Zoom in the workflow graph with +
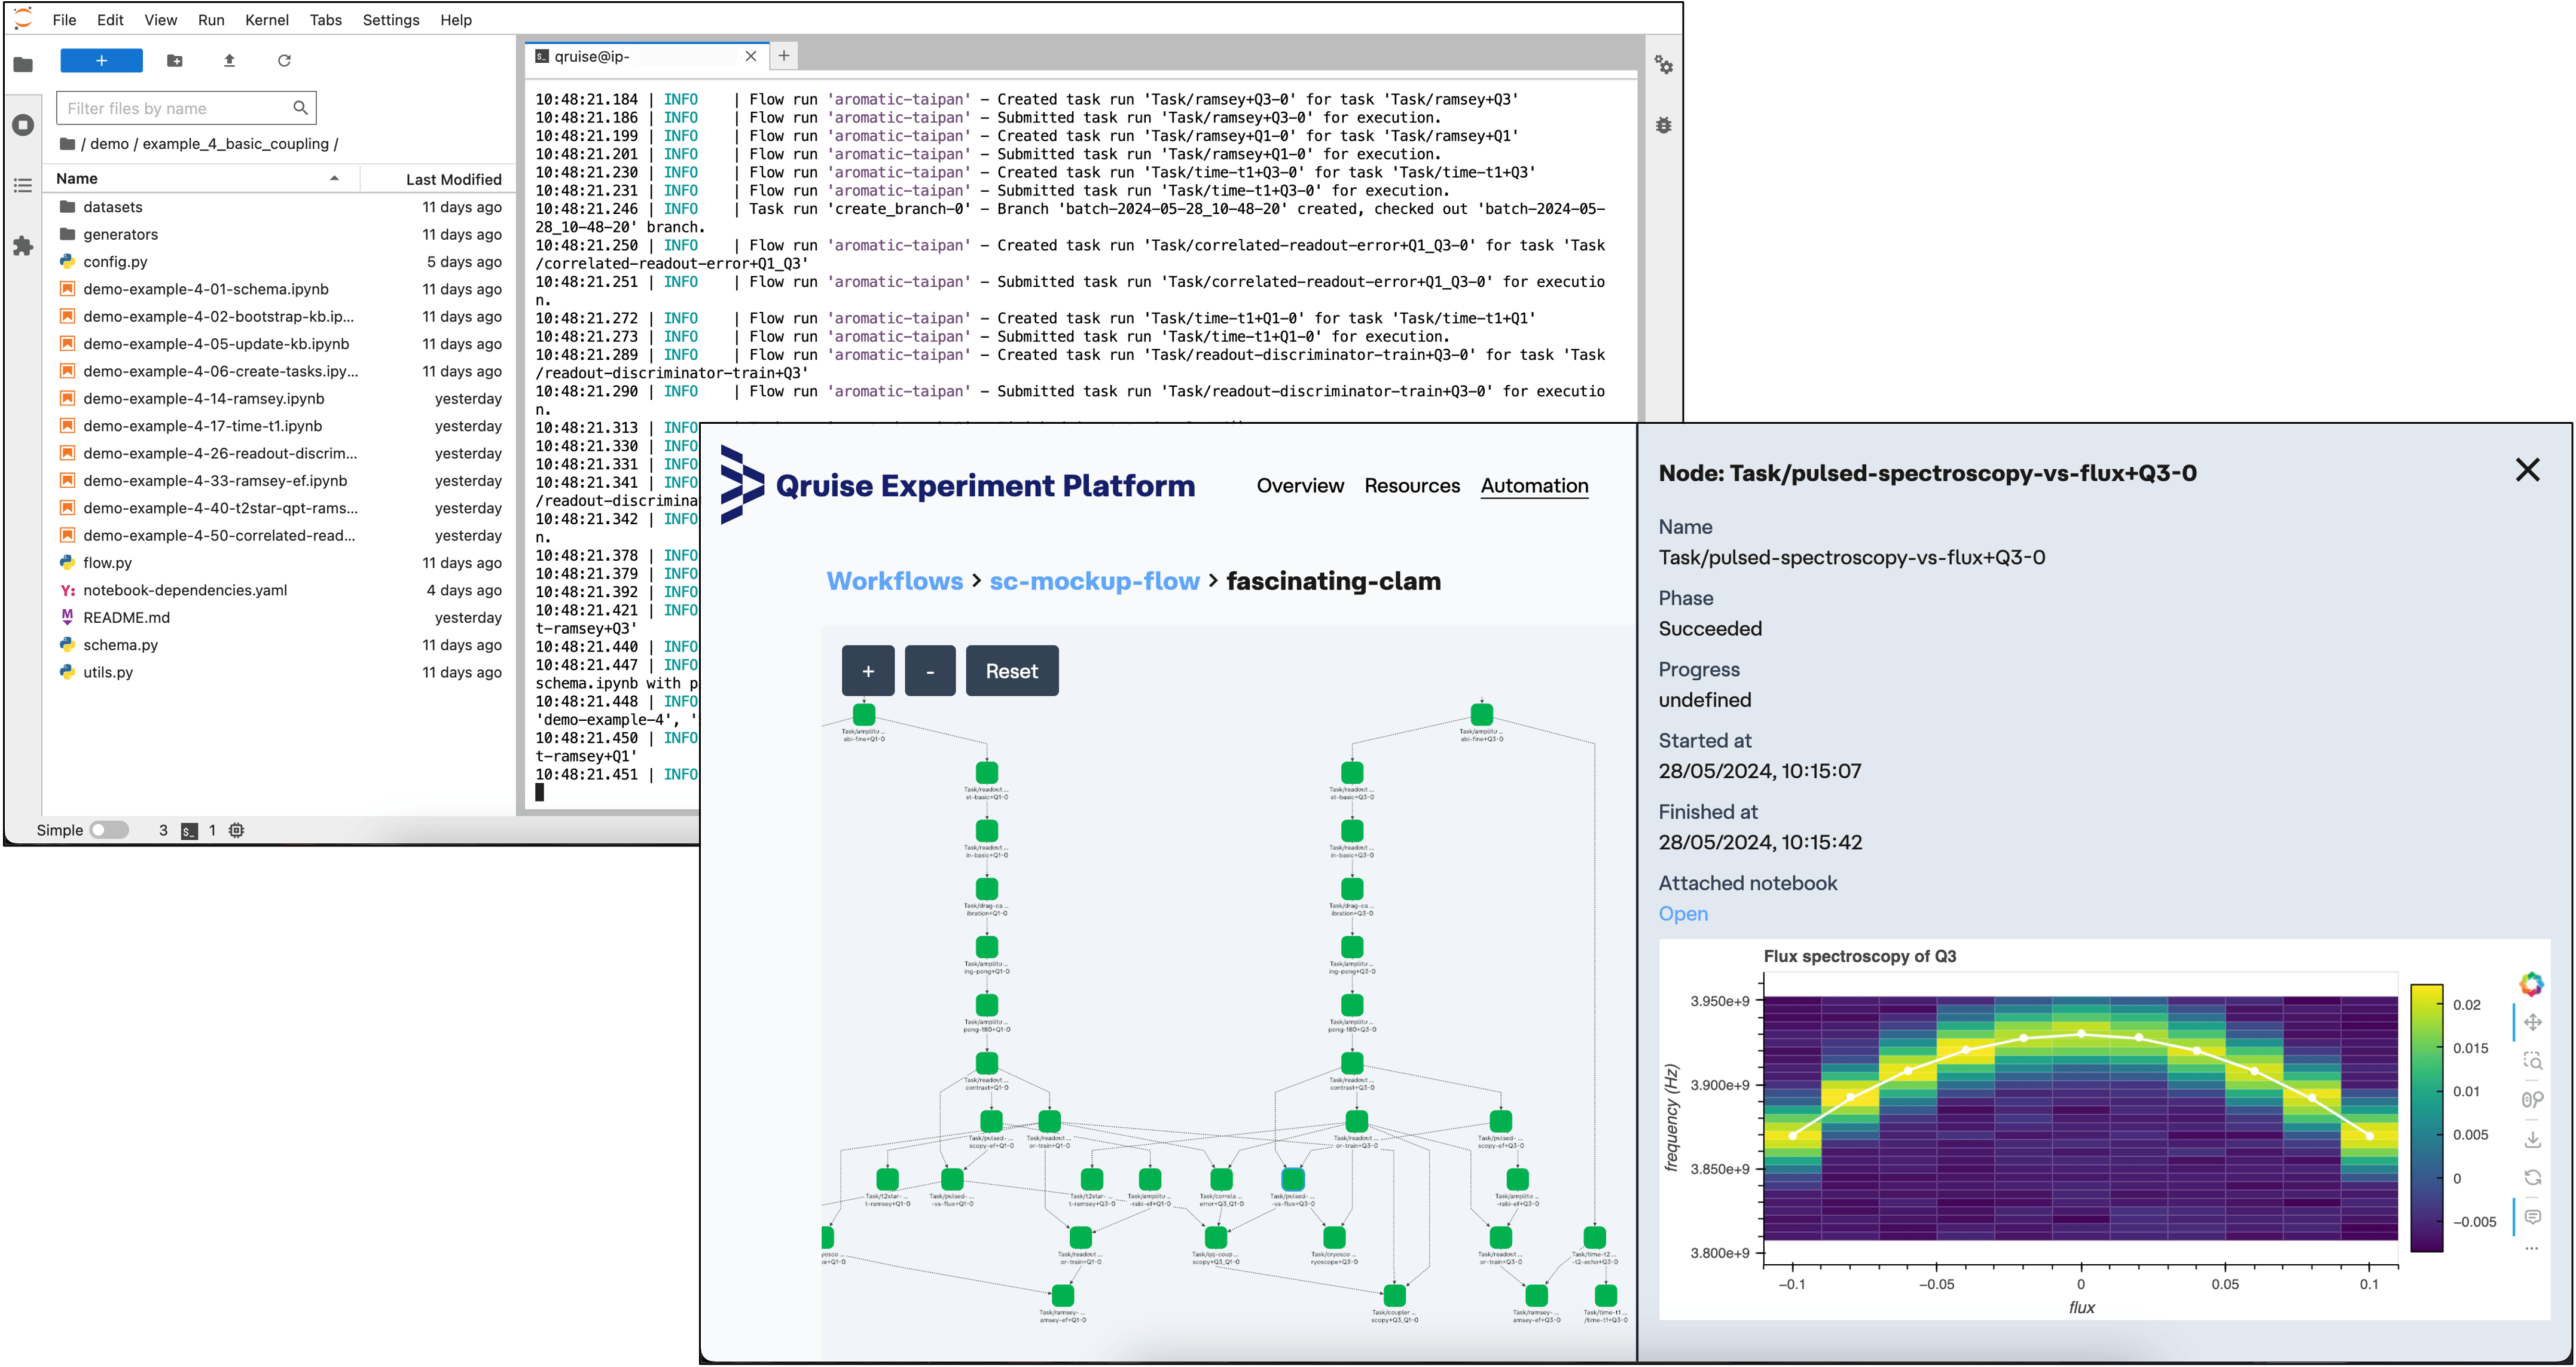This screenshot has height=1367, width=2576. pos(868,671)
